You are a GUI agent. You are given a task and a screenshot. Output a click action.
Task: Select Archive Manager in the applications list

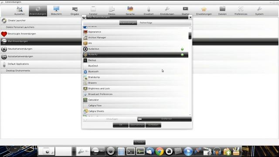point(136,38)
